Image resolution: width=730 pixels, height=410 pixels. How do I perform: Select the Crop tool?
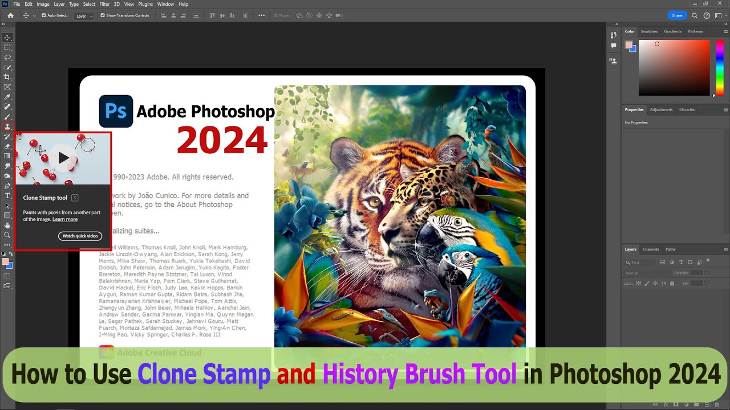point(7,77)
